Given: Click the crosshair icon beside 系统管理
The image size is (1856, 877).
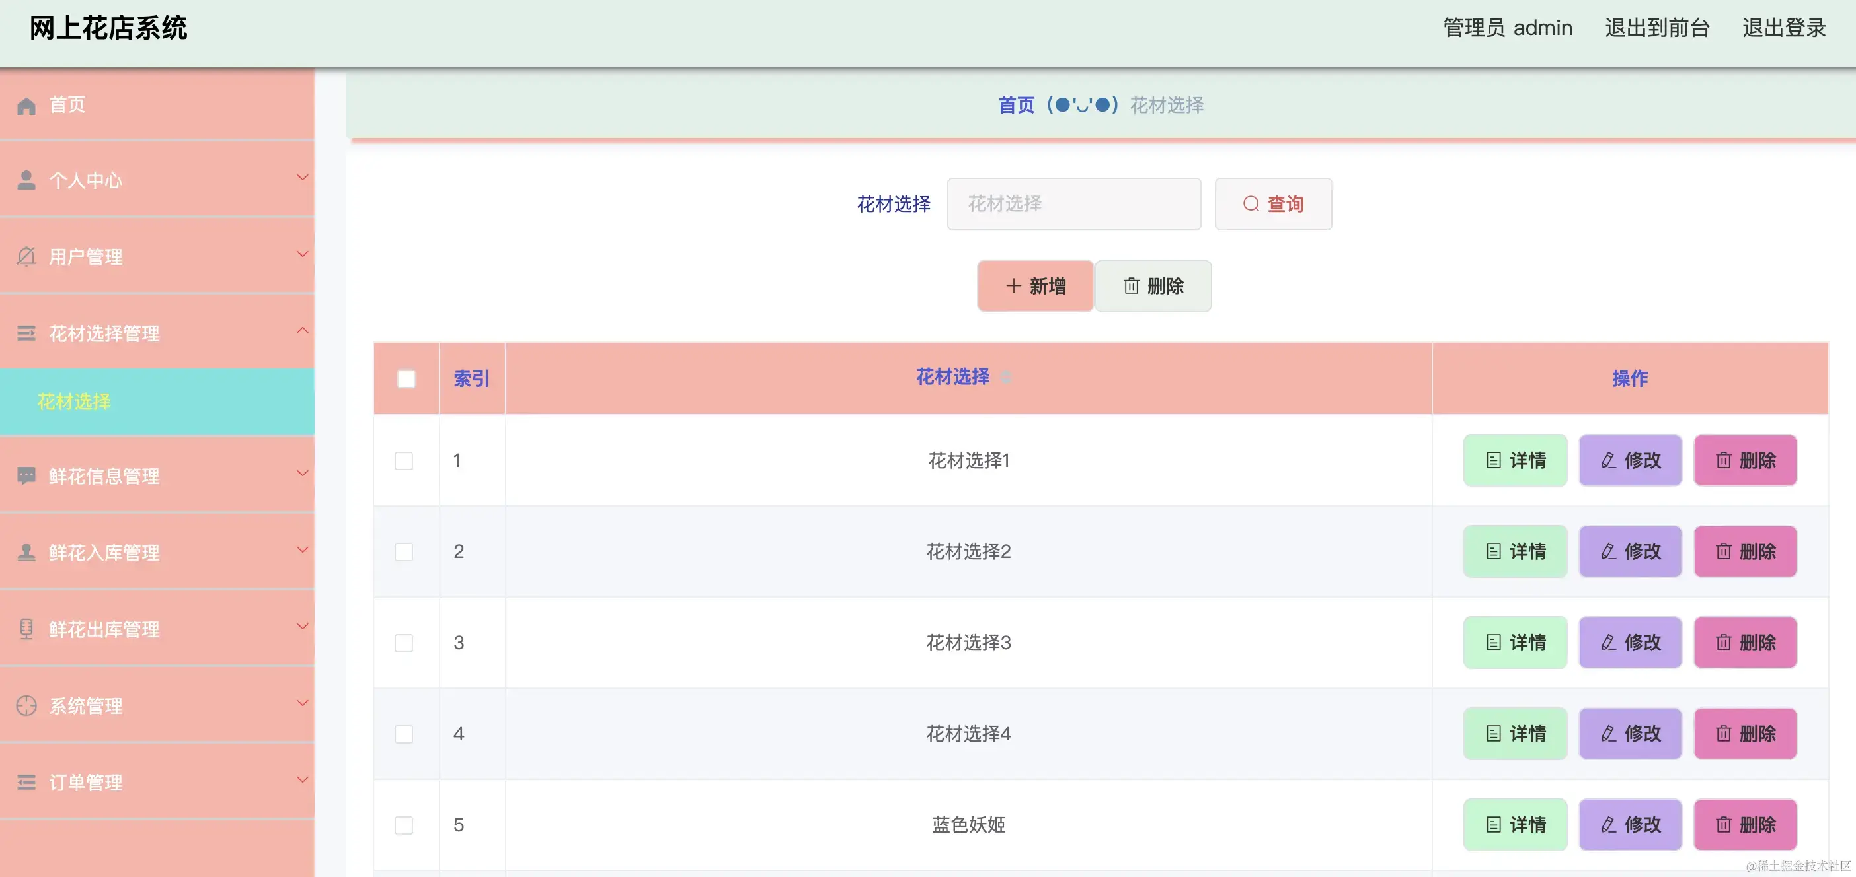Looking at the screenshot, I should (x=26, y=706).
